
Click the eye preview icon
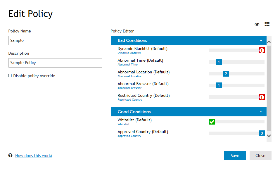pyautogui.click(x=257, y=24)
